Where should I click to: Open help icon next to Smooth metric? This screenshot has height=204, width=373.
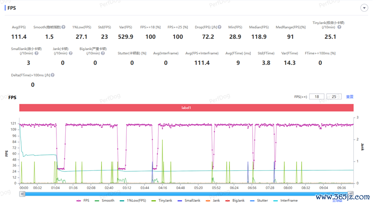click(x=63, y=27)
